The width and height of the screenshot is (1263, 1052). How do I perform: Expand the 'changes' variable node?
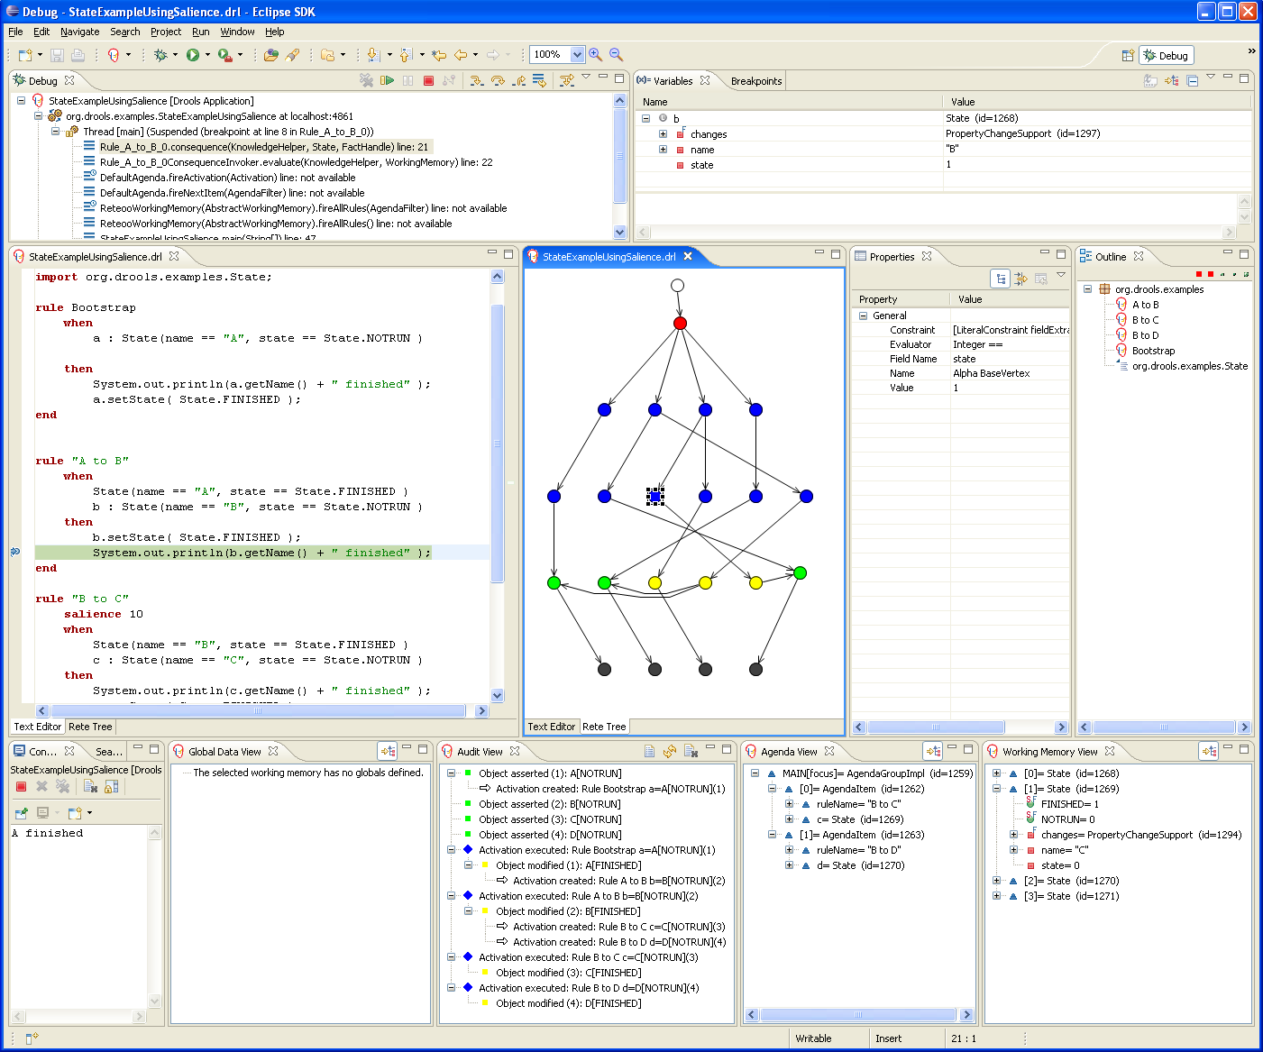(663, 133)
